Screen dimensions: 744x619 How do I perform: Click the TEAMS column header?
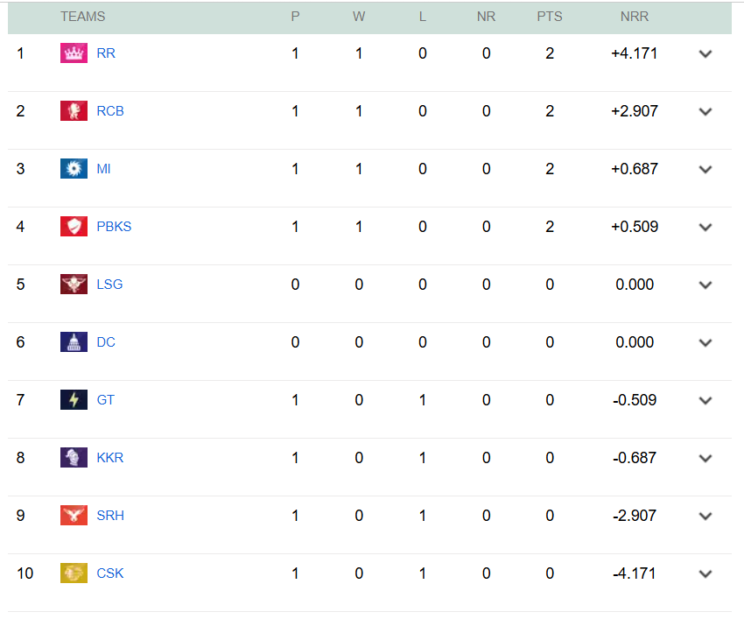83,17
